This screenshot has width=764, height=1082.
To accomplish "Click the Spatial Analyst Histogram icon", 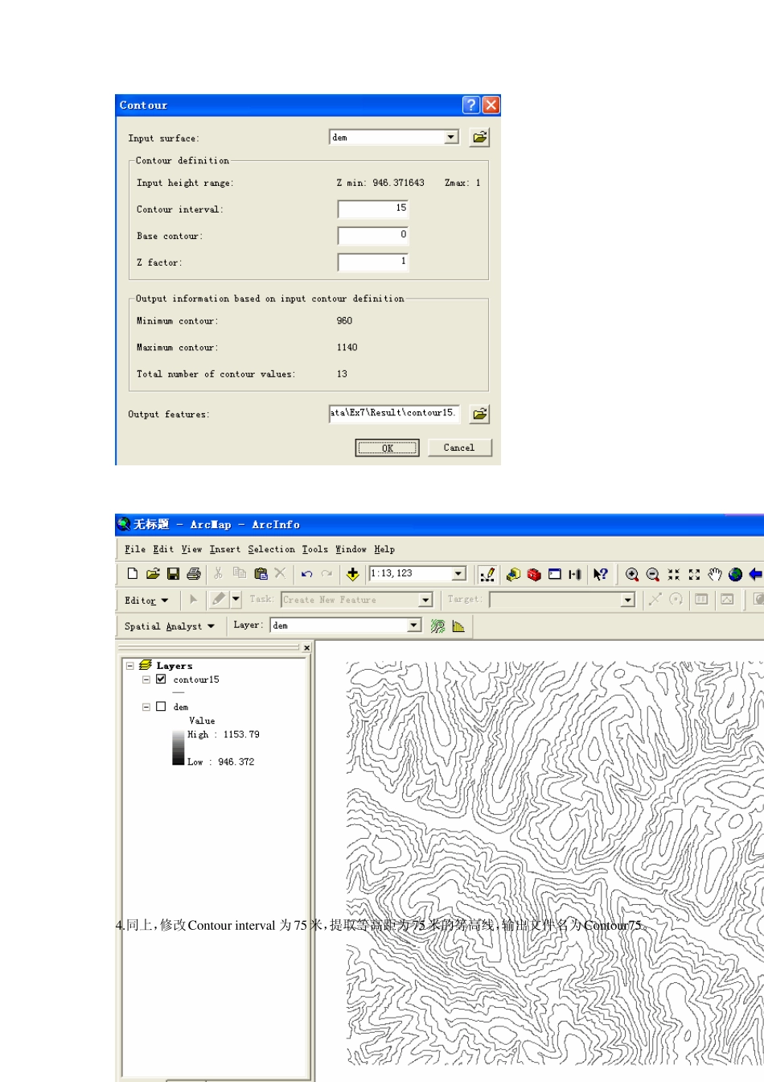I will (458, 626).
